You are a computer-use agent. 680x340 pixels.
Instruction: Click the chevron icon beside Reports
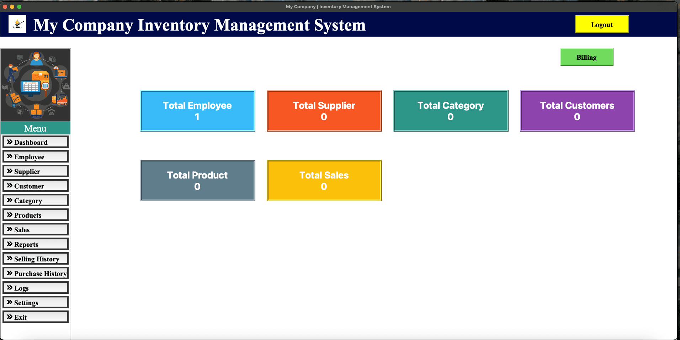point(9,244)
